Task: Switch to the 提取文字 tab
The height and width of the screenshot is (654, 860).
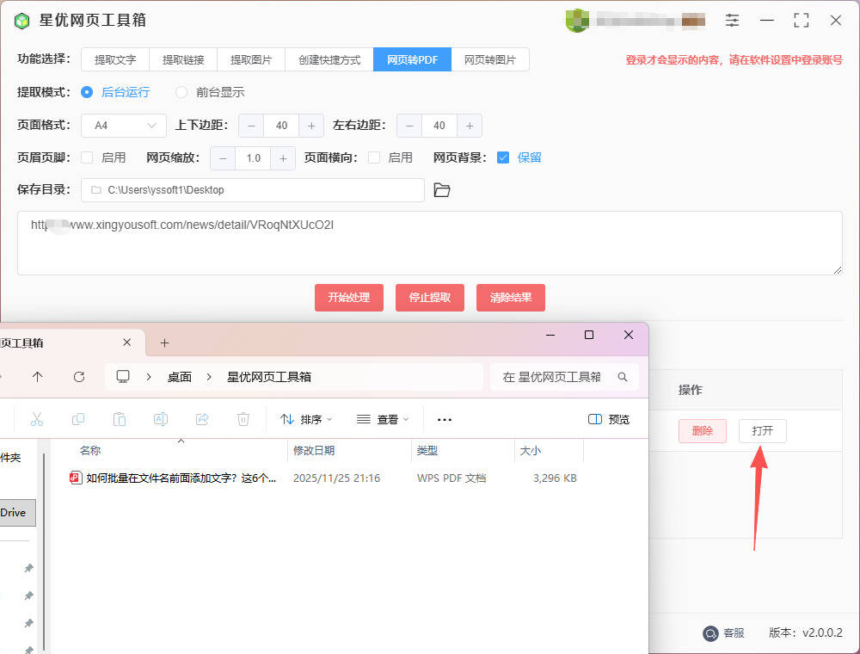Action: click(x=115, y=59)
